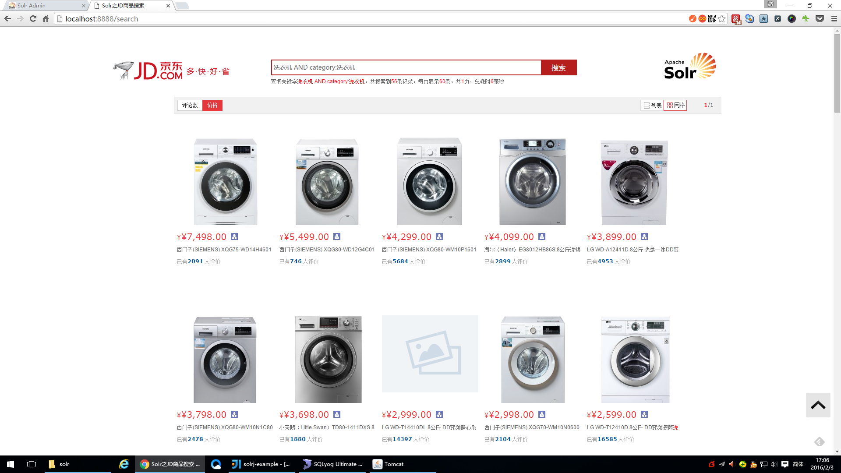The width and height of the screenshot is (841, 473).
Task: Click the red 搜索 search button
Action: [558, 67]
